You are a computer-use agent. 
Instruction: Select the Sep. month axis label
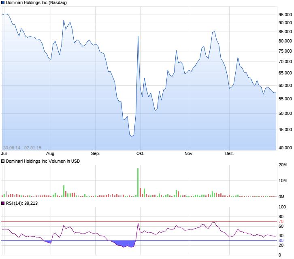tap(96, 153)
